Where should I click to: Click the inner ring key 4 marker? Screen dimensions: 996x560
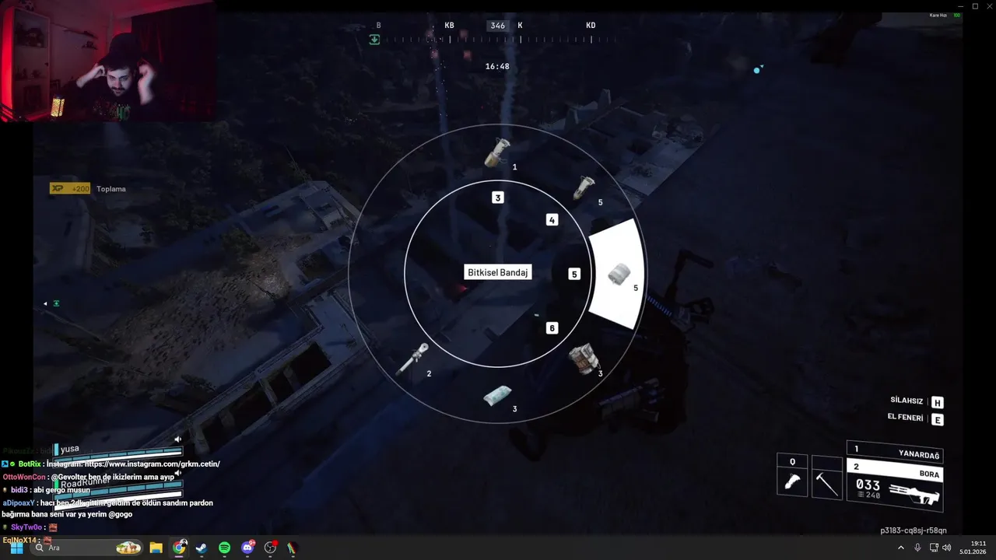coord(552,220)
